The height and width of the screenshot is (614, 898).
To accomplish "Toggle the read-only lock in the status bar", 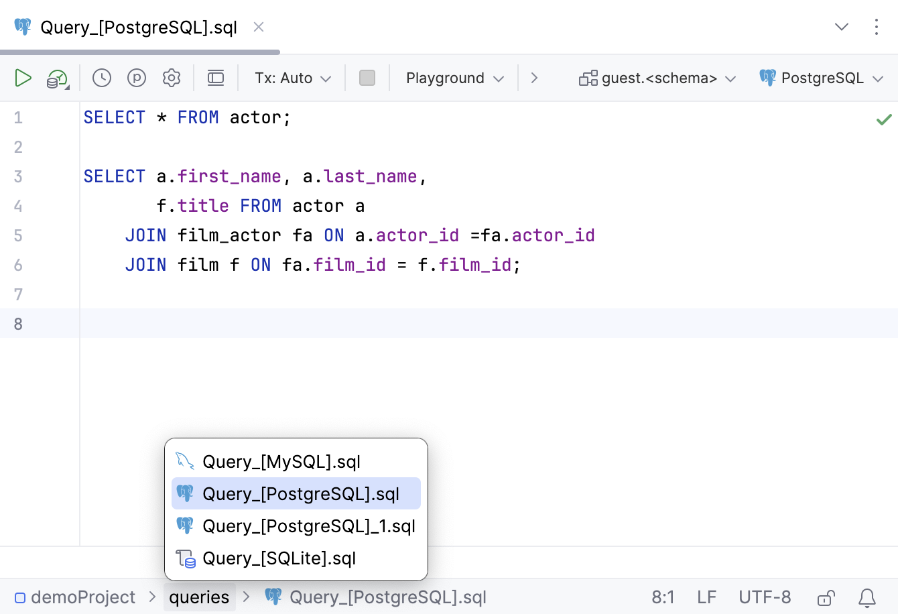I will (826, 597).
